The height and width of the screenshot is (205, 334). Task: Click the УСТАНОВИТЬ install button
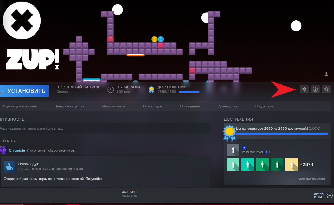tap(24, 91)
